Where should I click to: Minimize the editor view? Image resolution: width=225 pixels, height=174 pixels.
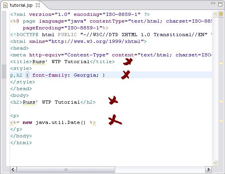click(213, 3)
